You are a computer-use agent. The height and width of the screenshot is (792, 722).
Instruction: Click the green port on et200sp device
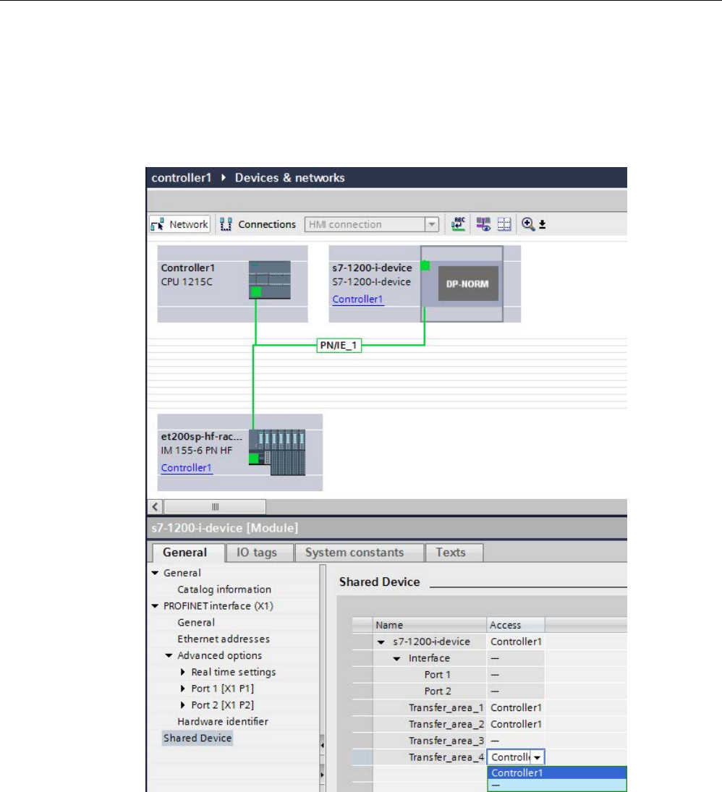pyautogui.click(x=253, y=459)
